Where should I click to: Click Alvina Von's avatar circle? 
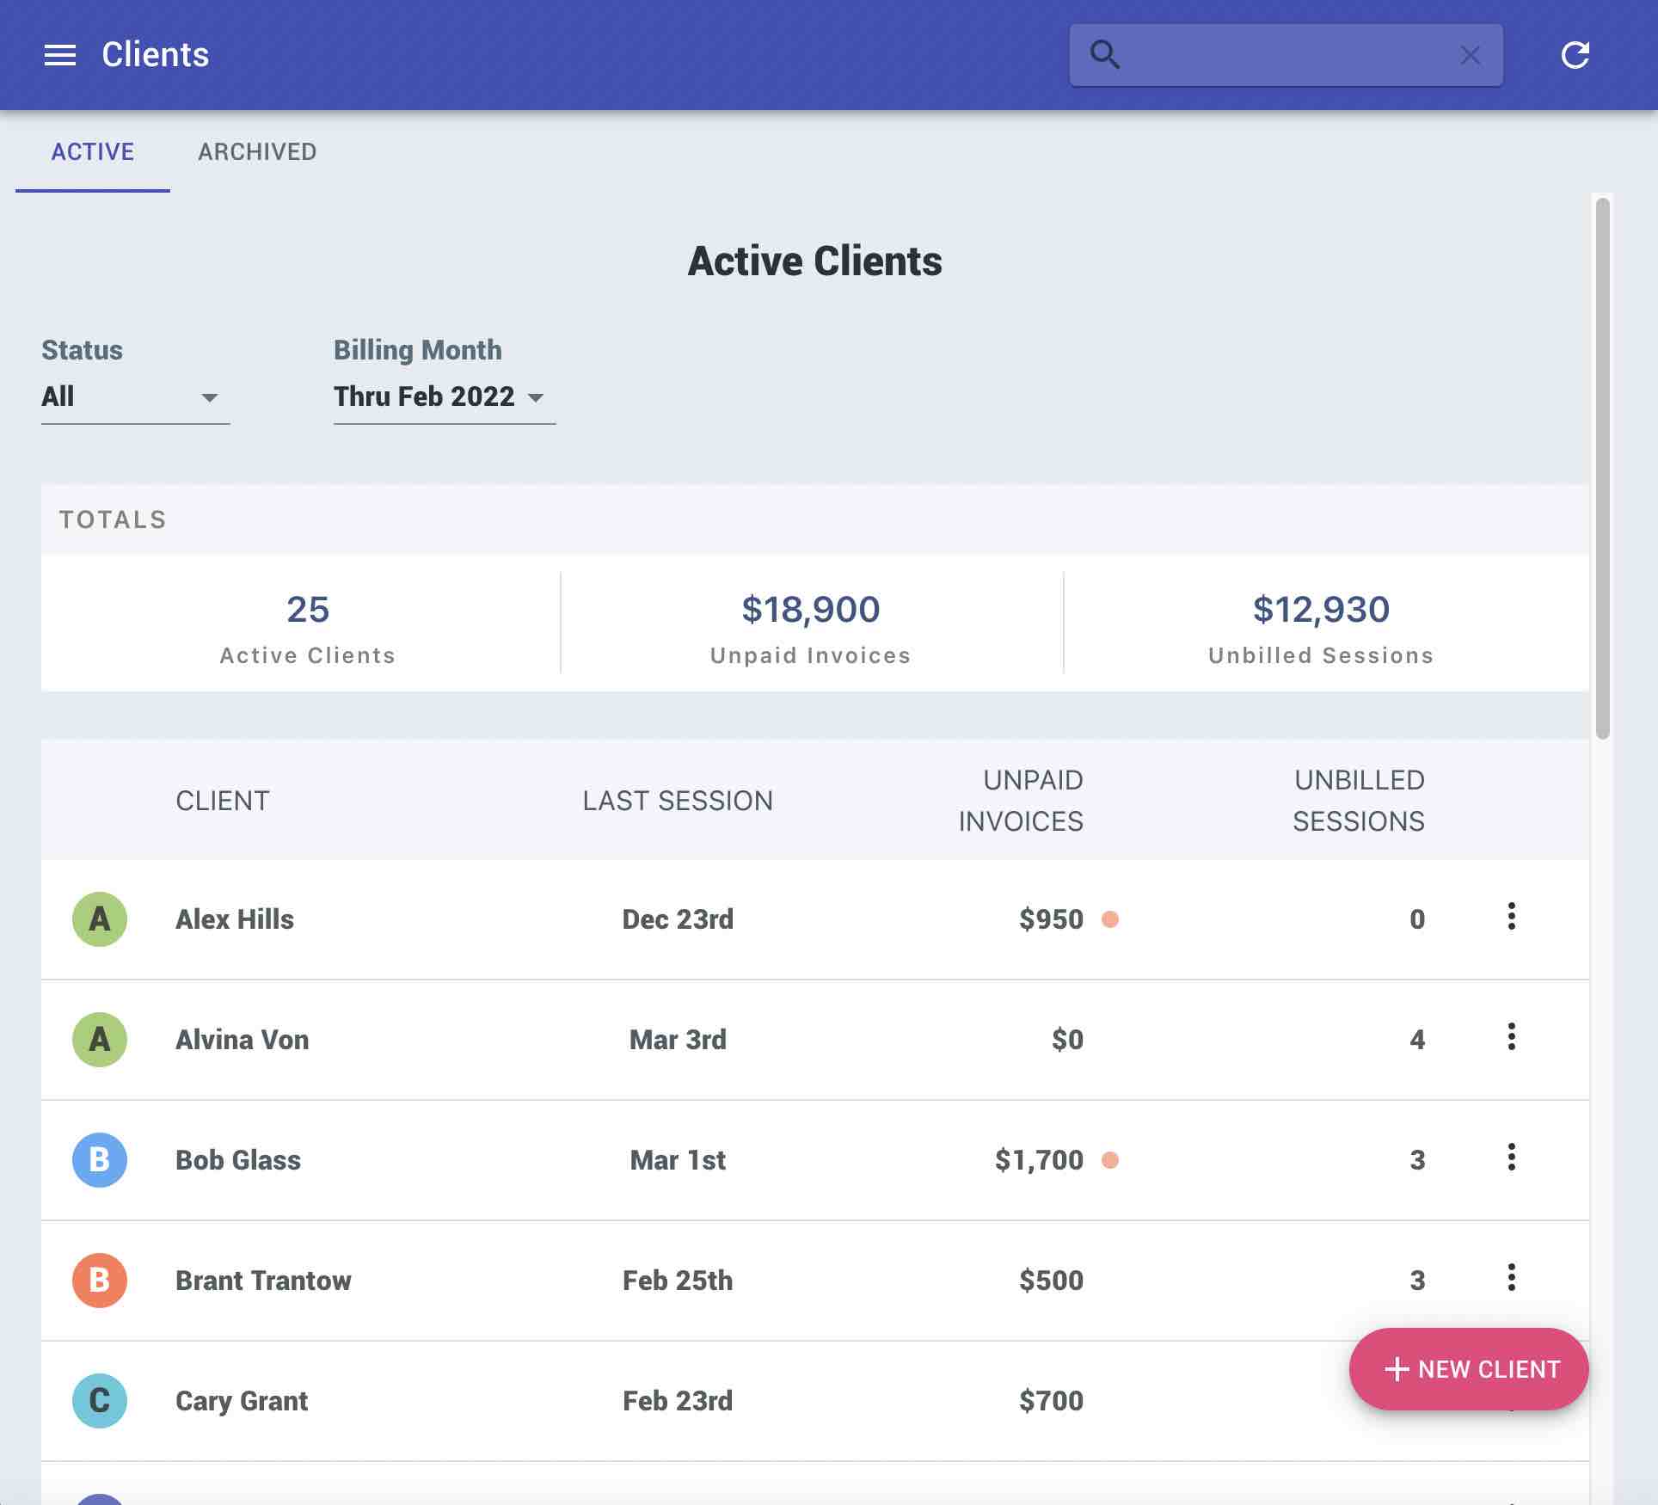click(x=100, y=1039)
